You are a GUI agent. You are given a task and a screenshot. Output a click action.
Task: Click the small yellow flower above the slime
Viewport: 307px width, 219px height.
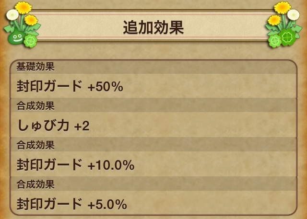pyautogui.click(x=31, y=20)
